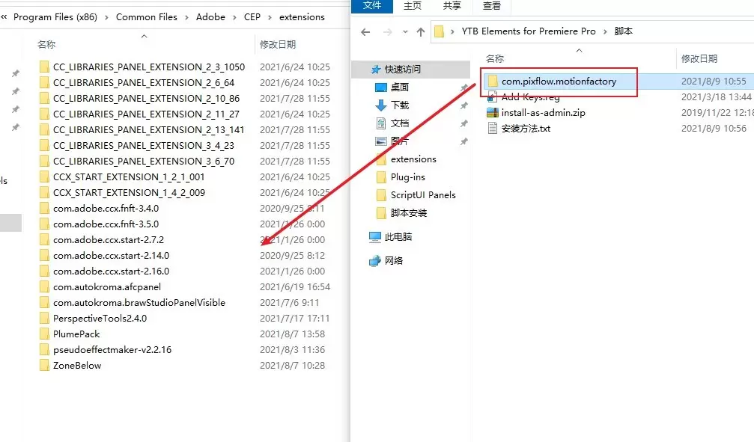This screenshot has width=754, height=442.
Task: Switch to the 查看 ribbon tab
Action: [x=491, y=6]
